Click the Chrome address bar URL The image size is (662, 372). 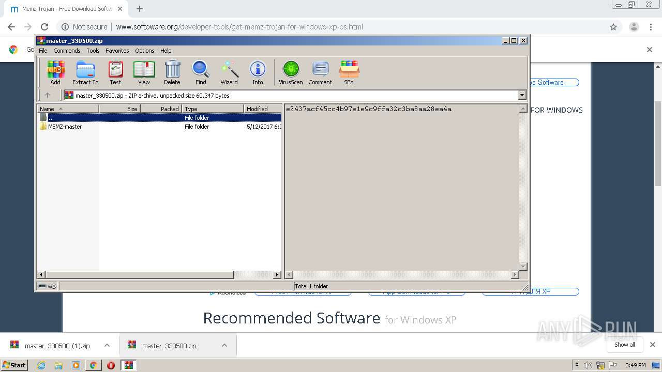tap(239, 27)
